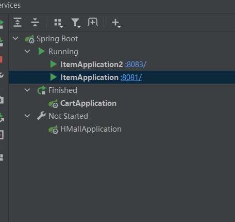
Task: Click the Expand All toolbar icon
Action: 18,22
